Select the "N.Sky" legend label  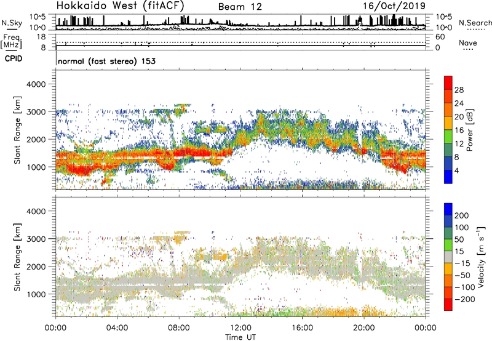coord(12,23)
